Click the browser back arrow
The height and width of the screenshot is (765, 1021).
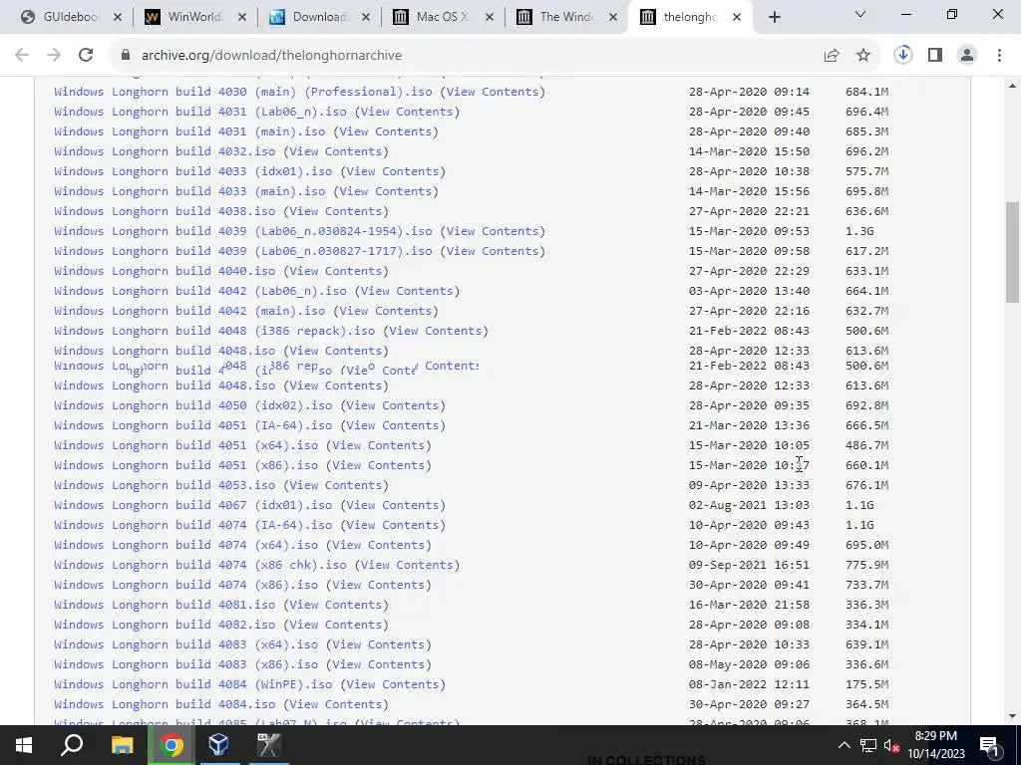click(22, 56)
